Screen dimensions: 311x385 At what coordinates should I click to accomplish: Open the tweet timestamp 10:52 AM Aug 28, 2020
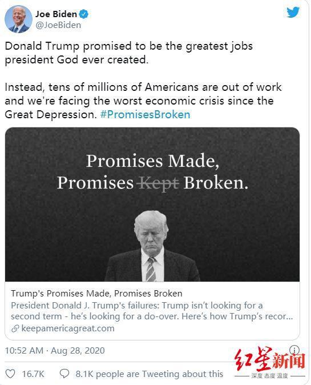(x=55, y=350)
